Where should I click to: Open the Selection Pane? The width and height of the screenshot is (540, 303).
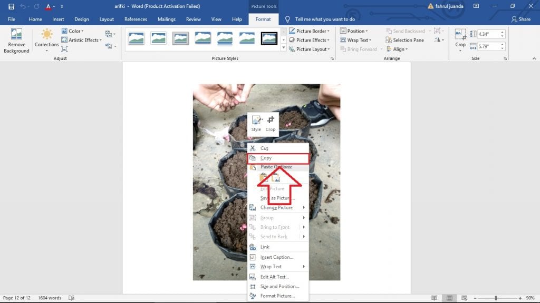pos(404,40)
